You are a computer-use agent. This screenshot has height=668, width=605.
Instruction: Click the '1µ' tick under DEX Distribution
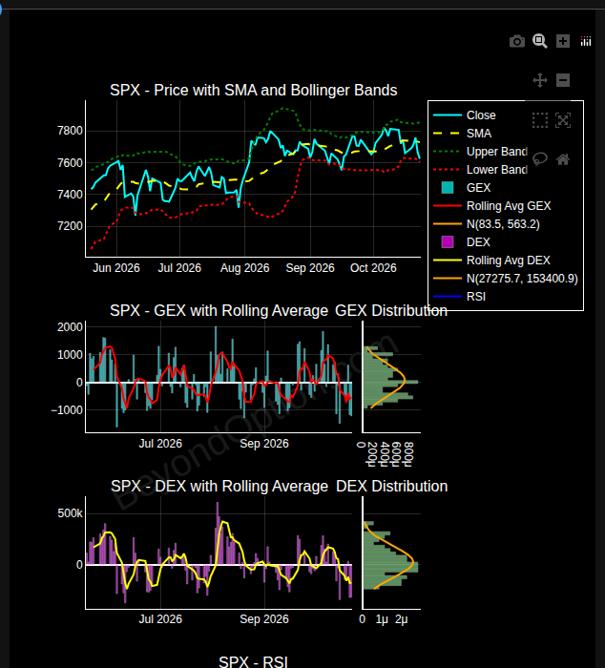tap(382, 619)
